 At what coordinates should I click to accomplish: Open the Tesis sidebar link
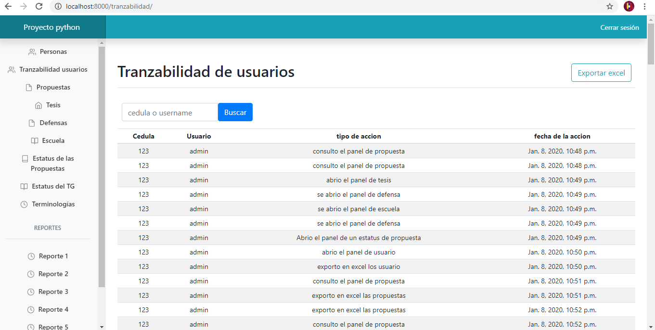(53, 105)
